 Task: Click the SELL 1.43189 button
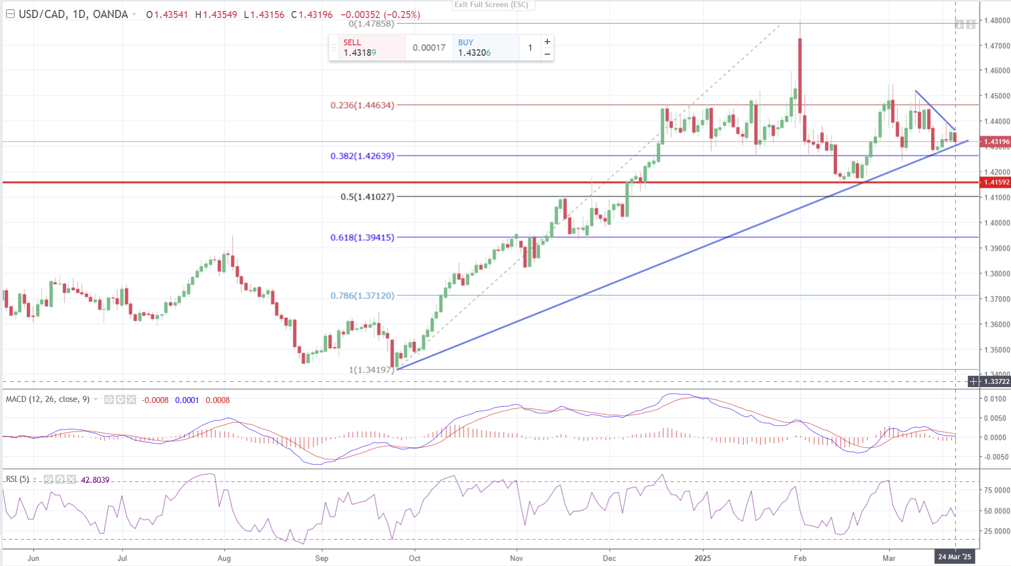point(372,48)
